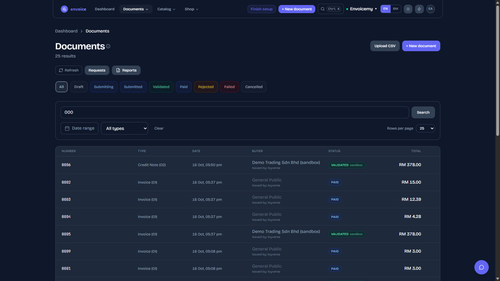
Task: Expand the Documents nav dropdown
Action: pyautogui.click(x=136, y=9)
